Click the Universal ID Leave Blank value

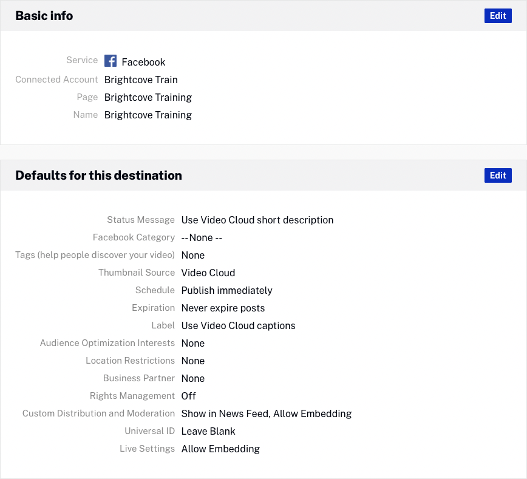point(208,431)
